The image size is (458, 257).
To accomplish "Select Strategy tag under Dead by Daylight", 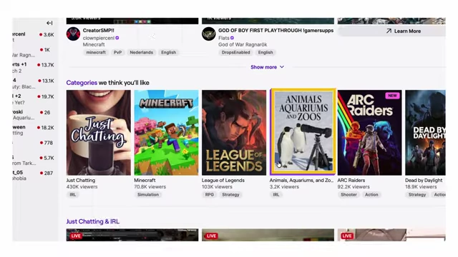I will coord(417,195).
